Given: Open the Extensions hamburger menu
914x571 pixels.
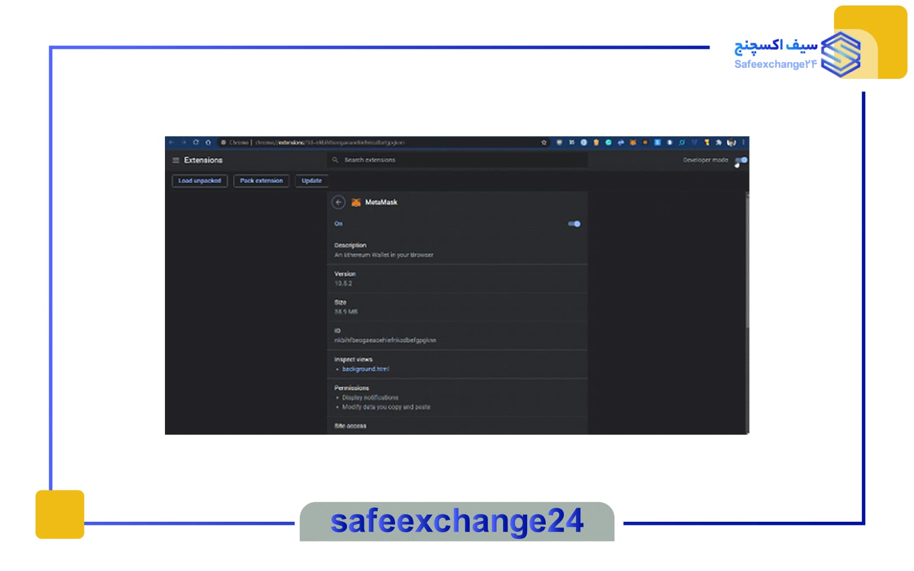Looking at the screenshot, I should pos(176,160).
